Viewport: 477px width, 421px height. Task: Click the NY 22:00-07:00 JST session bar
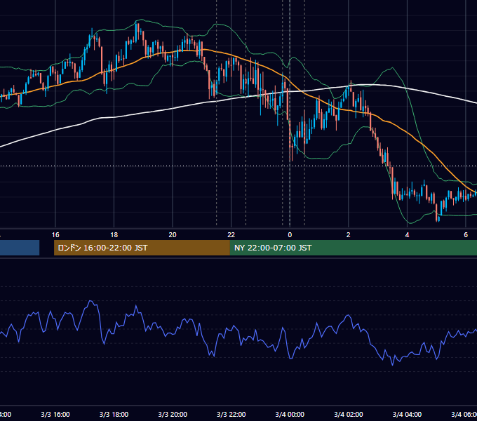click(x=353, y=248)
